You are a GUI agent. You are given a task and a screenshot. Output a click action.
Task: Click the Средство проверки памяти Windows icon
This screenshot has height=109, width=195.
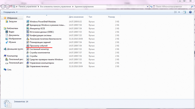(x=28, y=59)
